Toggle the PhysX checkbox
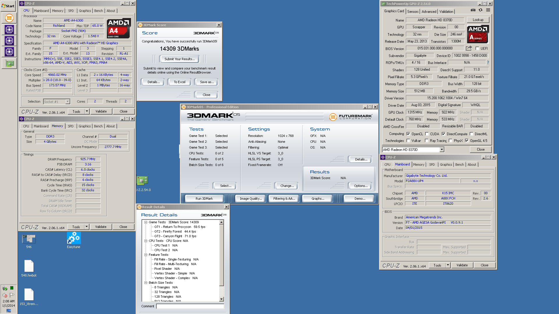The width and height of the screenshot is (559, 314). point(450,141)
